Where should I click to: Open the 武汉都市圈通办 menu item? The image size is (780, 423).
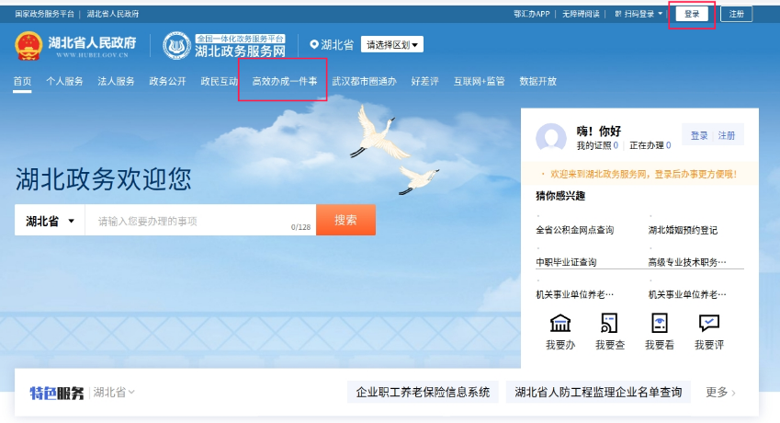364,81
